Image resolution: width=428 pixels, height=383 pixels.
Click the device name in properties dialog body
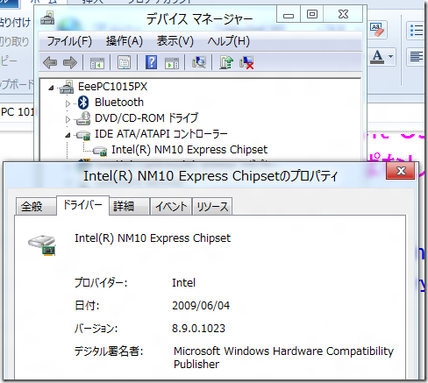[x=153, y=238]
